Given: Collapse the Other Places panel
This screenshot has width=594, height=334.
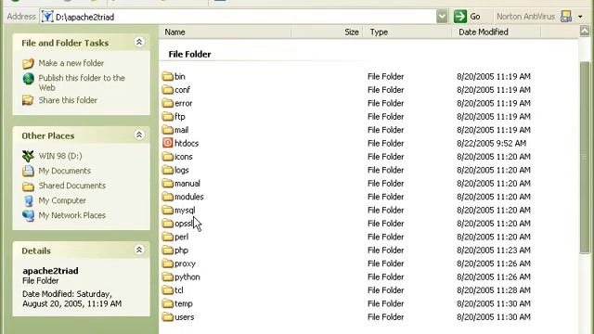Looking at the screenshot, I should (x=139, y=135).
